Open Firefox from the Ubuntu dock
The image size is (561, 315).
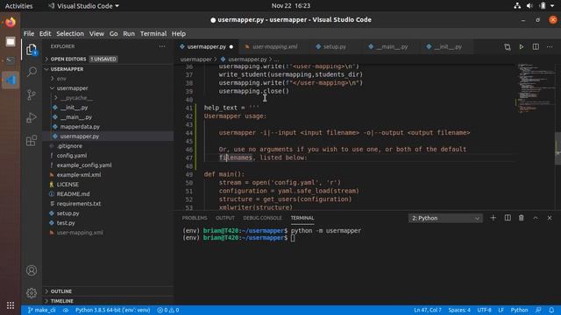pos(11,23)
